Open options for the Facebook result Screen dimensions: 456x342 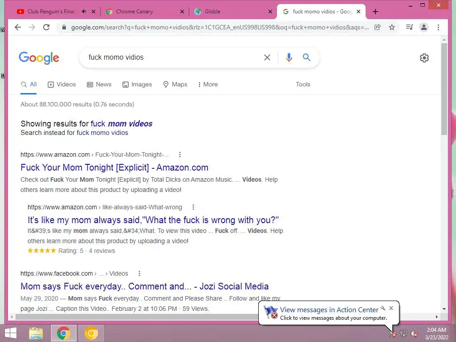139,273
